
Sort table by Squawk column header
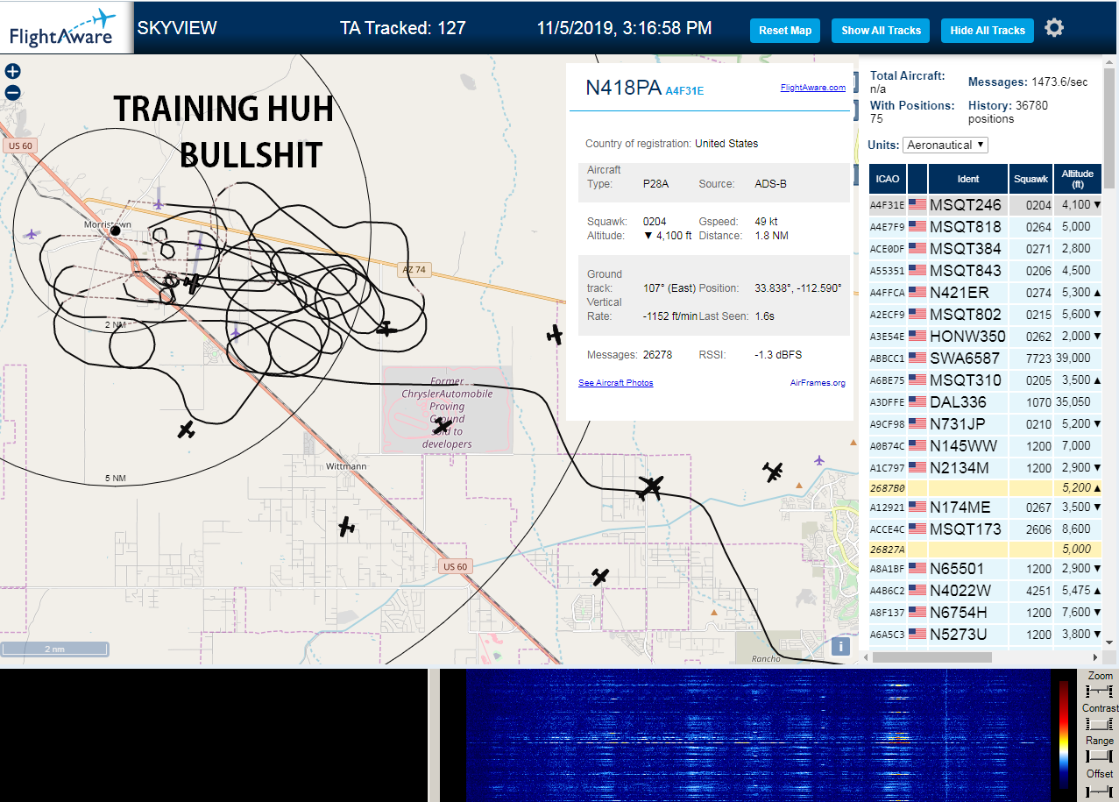(x=1030, y=179)
